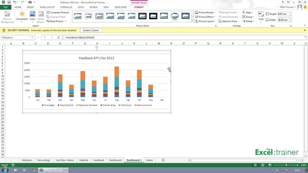Switch to the DATA ribbon tab
The height and width of the screenshot is (173, 308).
(81, 7)
